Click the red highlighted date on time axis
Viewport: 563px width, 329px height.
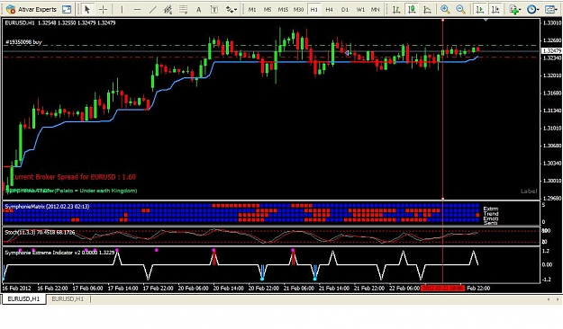coord(442,289)
